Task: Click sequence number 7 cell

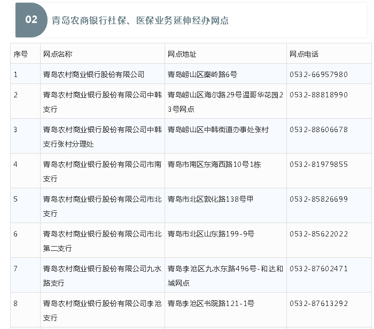Action: pos(25,275)
